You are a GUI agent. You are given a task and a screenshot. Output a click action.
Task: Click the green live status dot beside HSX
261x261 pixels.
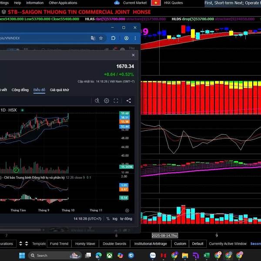[x=22, y=110]
